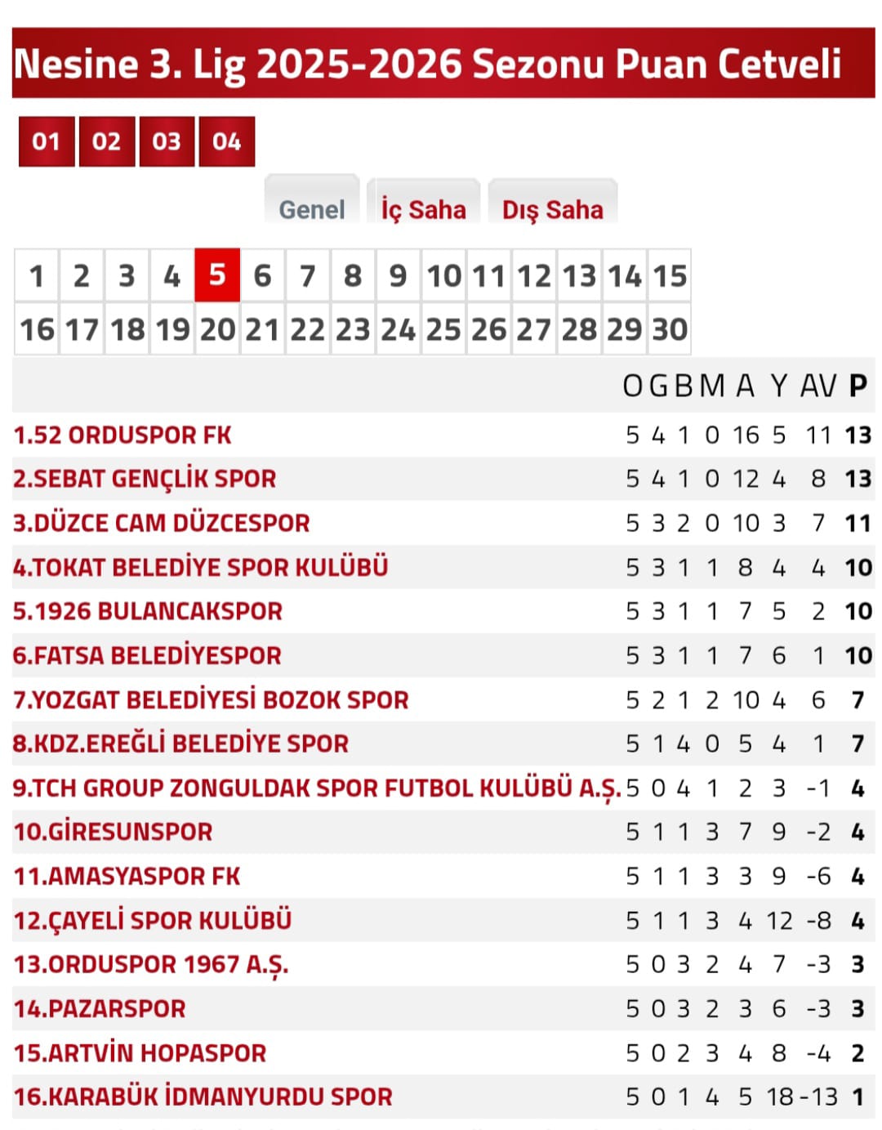Open Sebat Gençlik Spor team page
Screen dimensions: 882x1130
point(145,479)
